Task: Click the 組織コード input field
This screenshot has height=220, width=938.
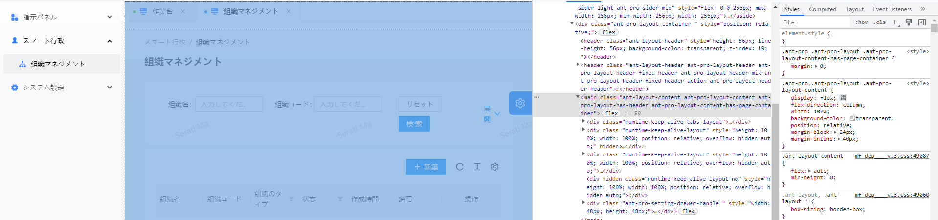Action: pos(348,104)
